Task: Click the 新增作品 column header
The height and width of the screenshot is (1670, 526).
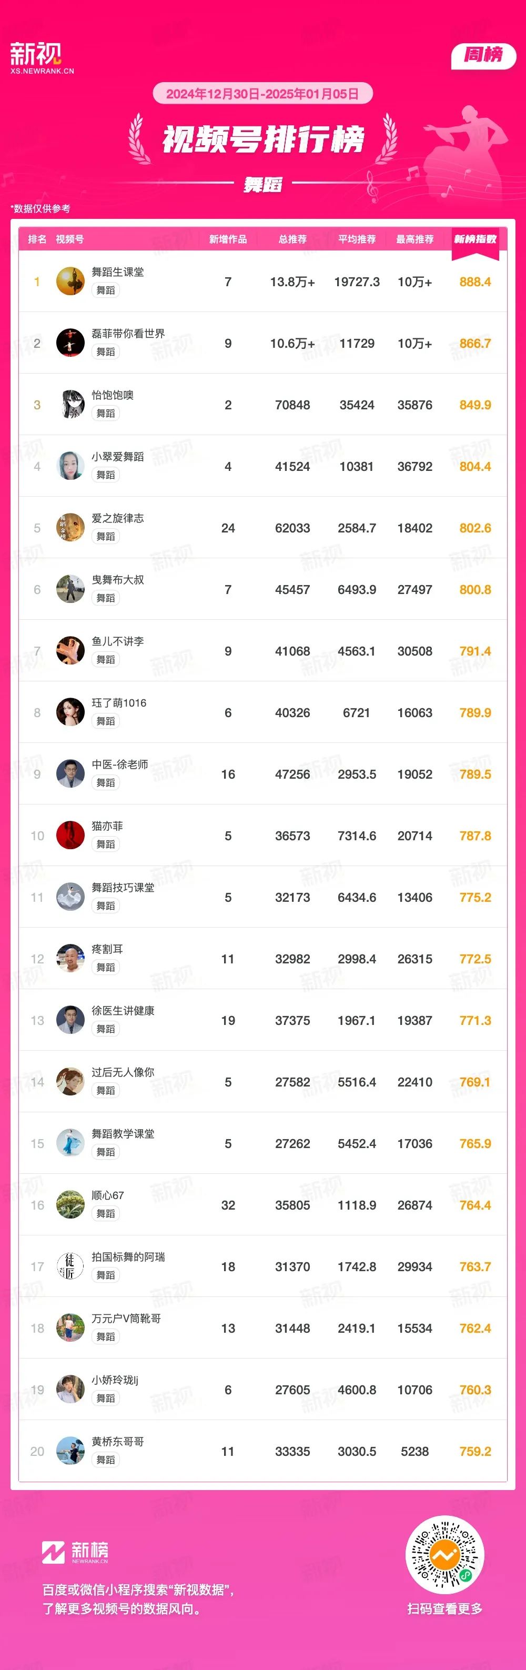Action: (228, 239)
